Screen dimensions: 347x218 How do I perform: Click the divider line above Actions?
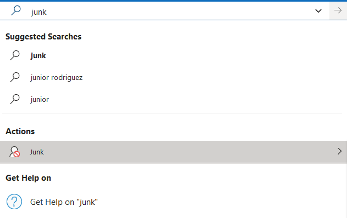tap(172, 113)
